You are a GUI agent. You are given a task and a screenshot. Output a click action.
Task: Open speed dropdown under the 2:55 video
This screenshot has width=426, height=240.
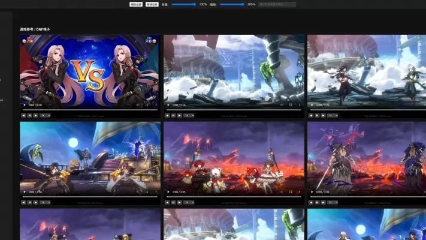[x=189, y=202]
